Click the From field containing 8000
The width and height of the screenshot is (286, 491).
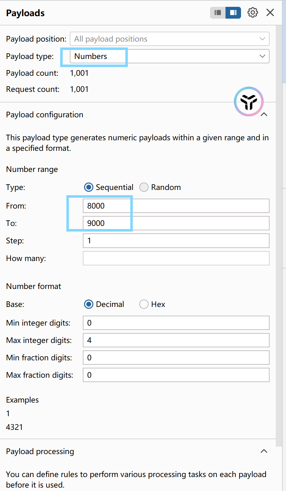pos(176,206)
